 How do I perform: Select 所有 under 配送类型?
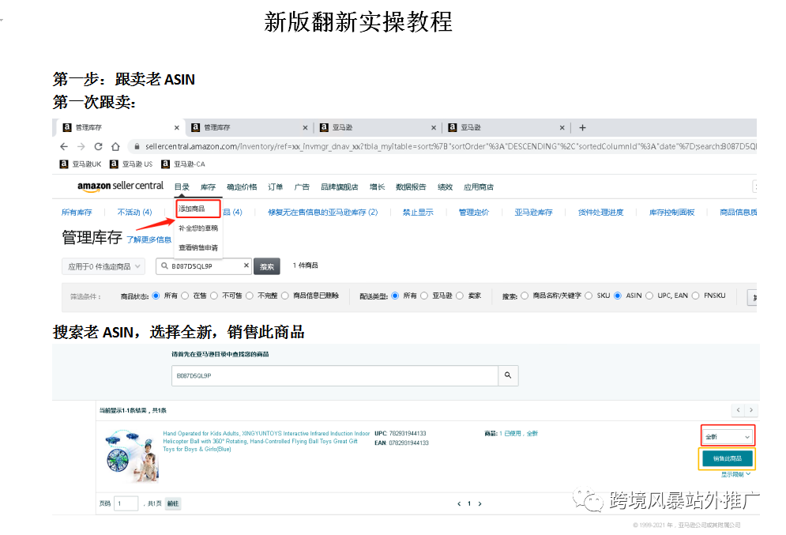pos(395,296)
